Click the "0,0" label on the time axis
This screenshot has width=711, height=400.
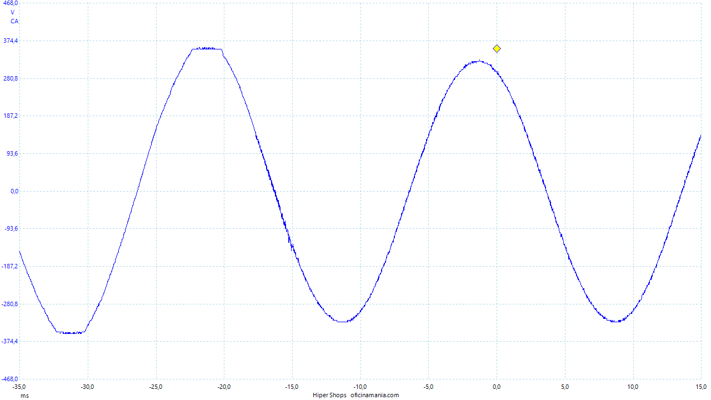(497, 387)
